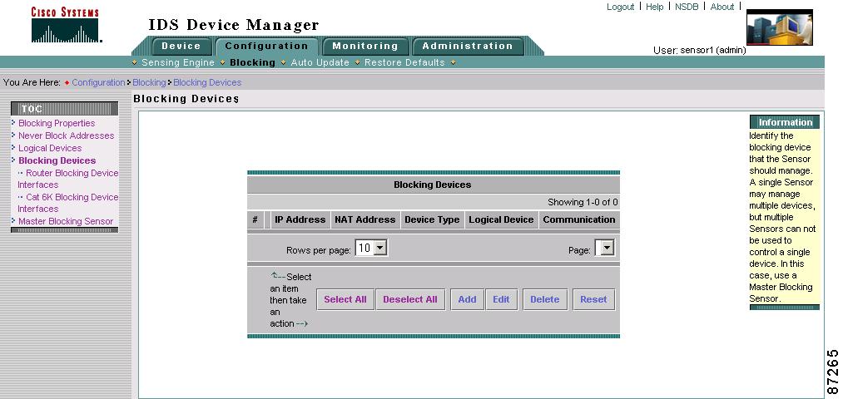The image size is (843, 399).
Task: Open the About link
Action: 722,7
